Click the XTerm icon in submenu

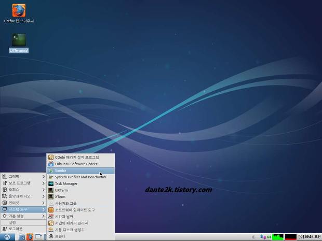pyautogui.click(x=51, y=197)
